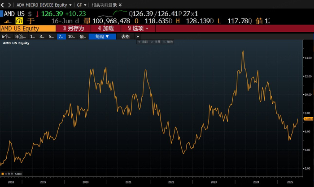
Task: Select the year-to-date 年迄 range tab
Action: pyautogui.click(x=21, y=37)
